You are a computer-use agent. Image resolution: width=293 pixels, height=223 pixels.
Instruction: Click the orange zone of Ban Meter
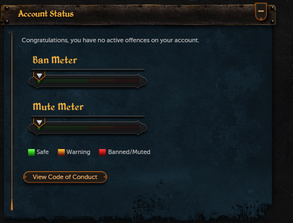(102, 81)
